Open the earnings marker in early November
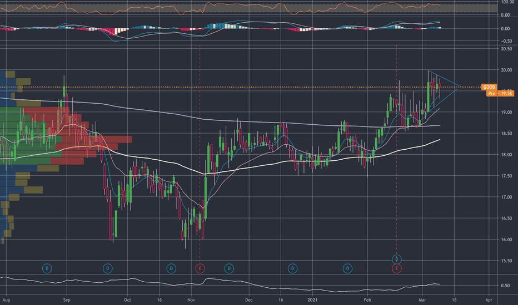This screenshot has height=305, width=518. point(200,268)
